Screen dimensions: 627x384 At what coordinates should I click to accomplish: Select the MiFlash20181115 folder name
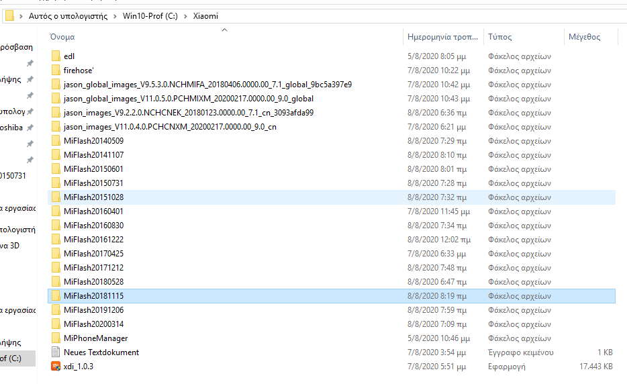[93, 296]
